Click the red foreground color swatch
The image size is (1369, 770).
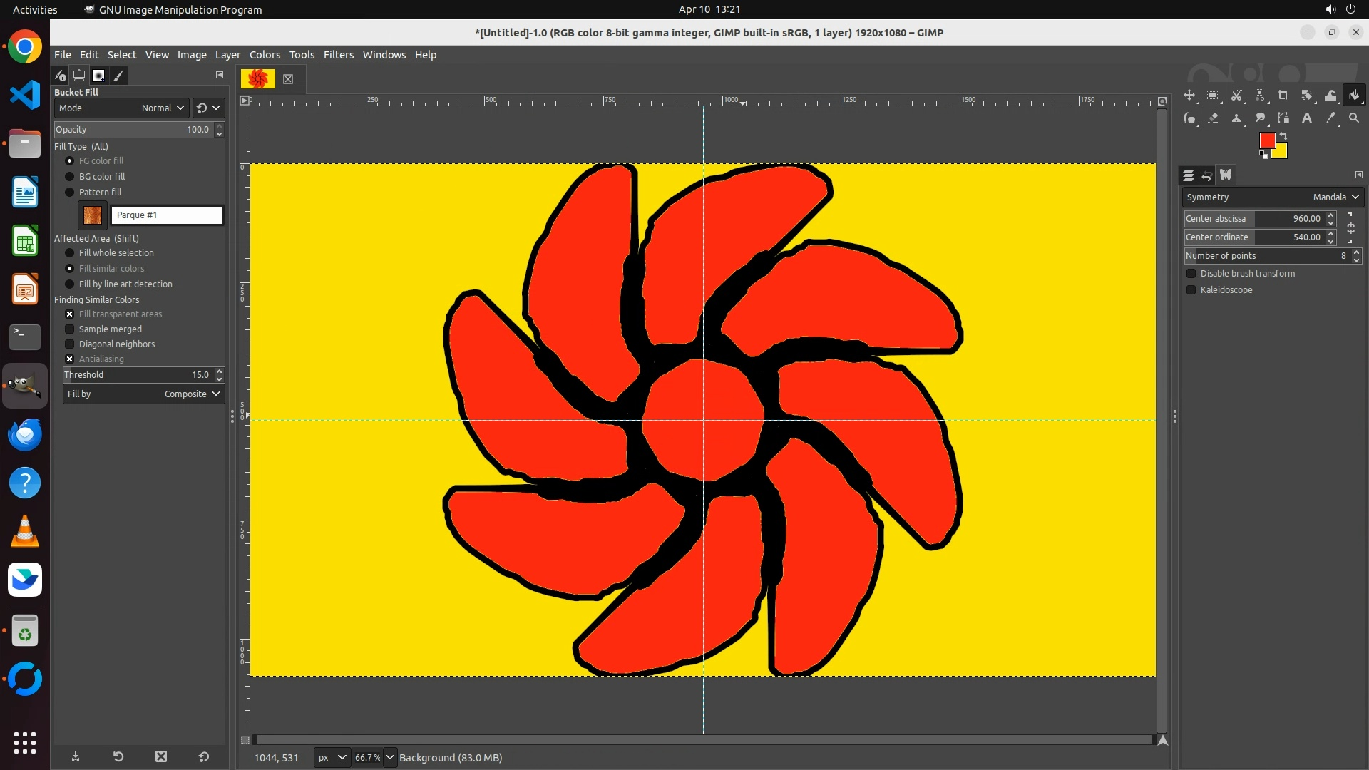(x=1266, y=140)
